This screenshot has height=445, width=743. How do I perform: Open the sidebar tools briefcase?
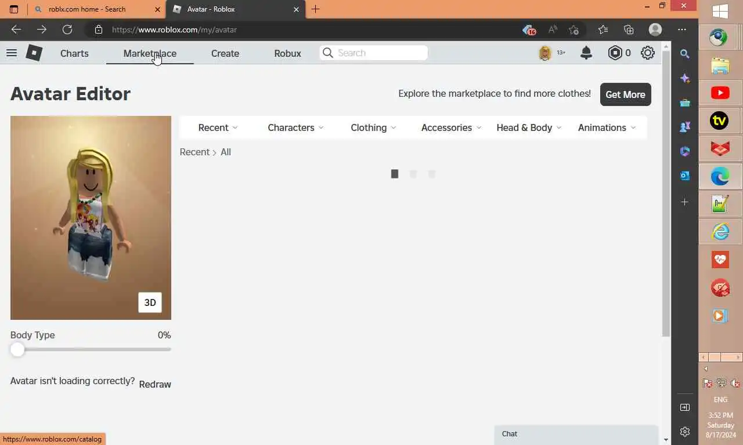click(685, 103)
